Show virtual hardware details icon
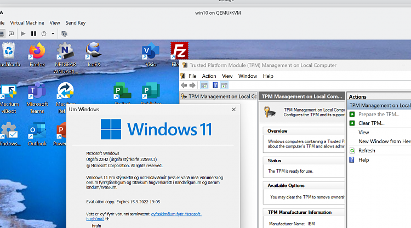Screen dimensions: 411x228 (x=12, y=33)
